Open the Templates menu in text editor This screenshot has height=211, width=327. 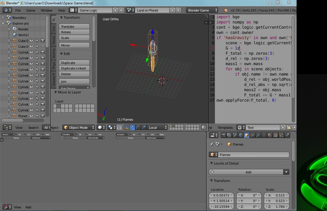point(225,127)
